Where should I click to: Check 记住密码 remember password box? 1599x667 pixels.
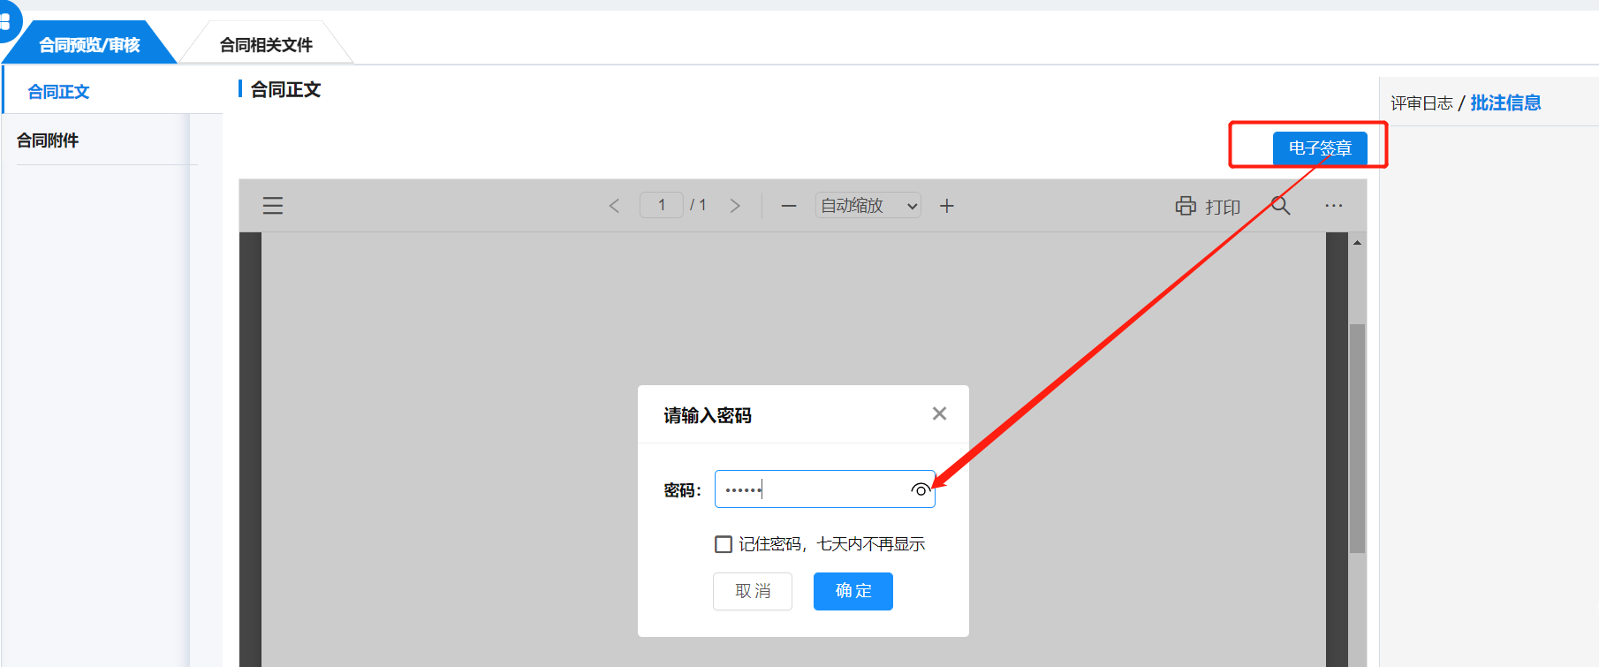(x=724, y=544)
